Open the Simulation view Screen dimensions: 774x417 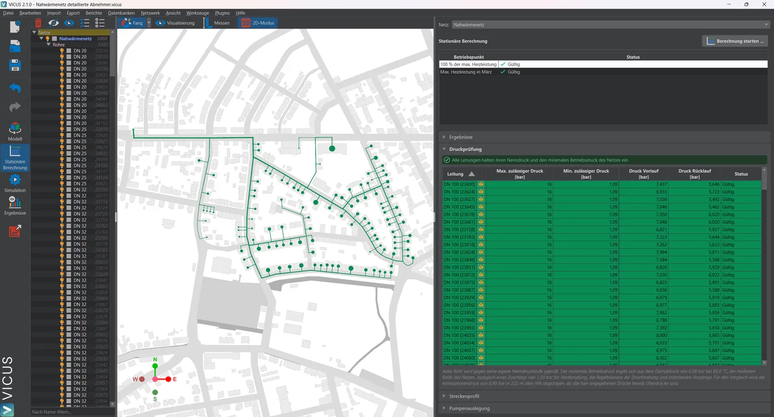[x=15, y=183]
